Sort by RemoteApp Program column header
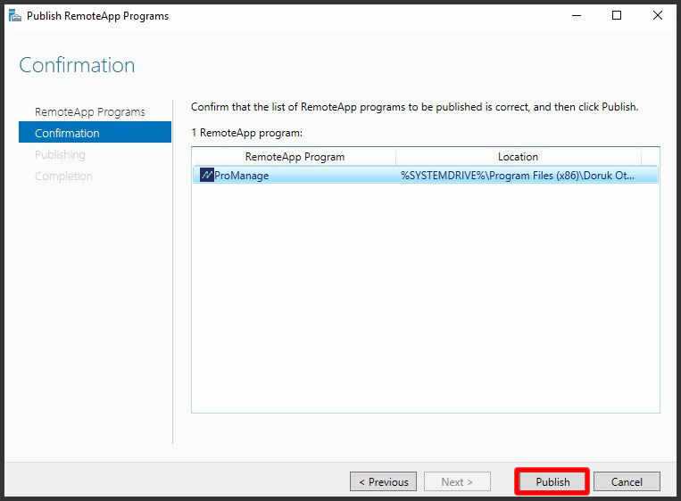Image resolution: width=681 pixels, height=501 pixels. [x=294, y=157]
